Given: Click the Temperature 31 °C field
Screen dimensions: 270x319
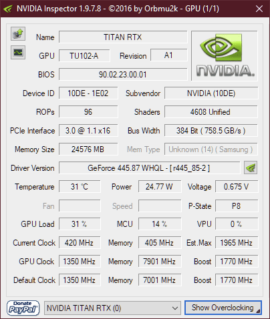Looking at the screenshot, I should pos(80,186).
